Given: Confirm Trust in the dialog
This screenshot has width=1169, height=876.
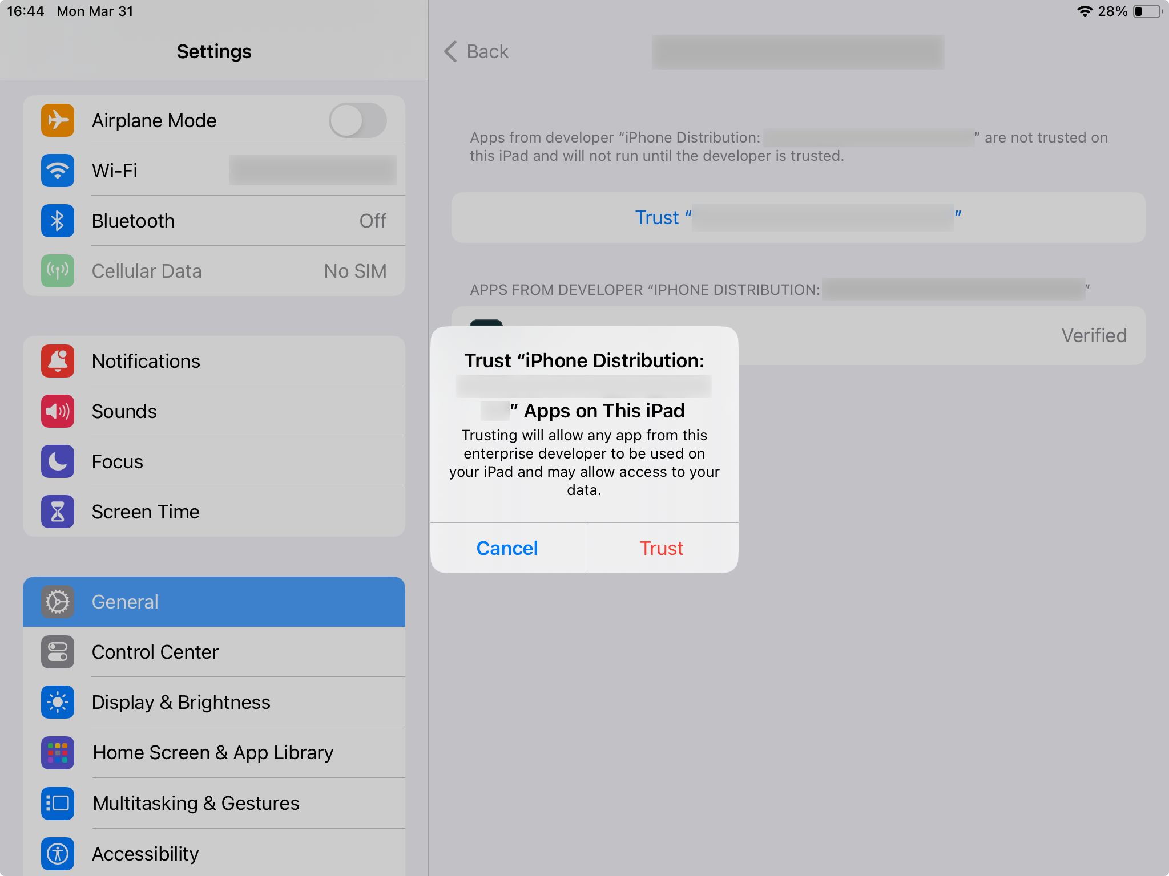Looking at the screenshot, I should (662, 548).
